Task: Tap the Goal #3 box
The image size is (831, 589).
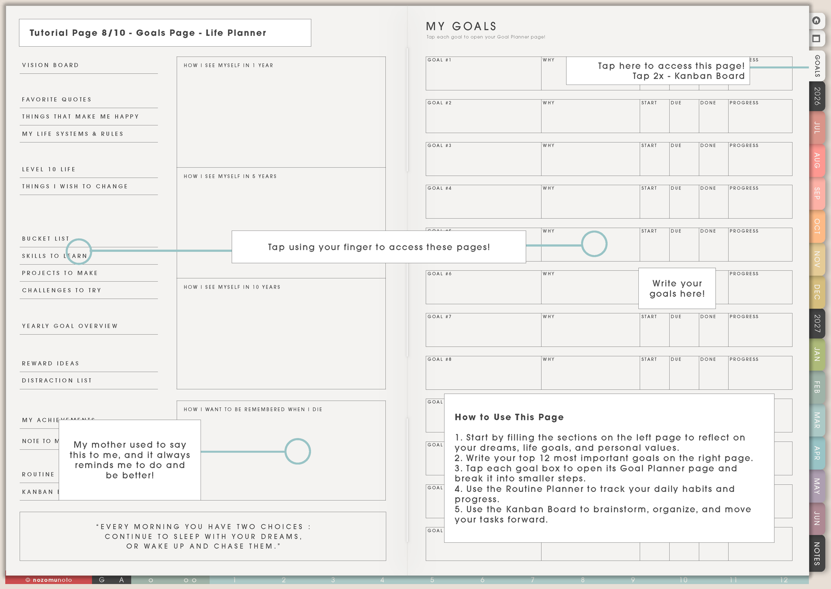Action: (x=484, y=159)
